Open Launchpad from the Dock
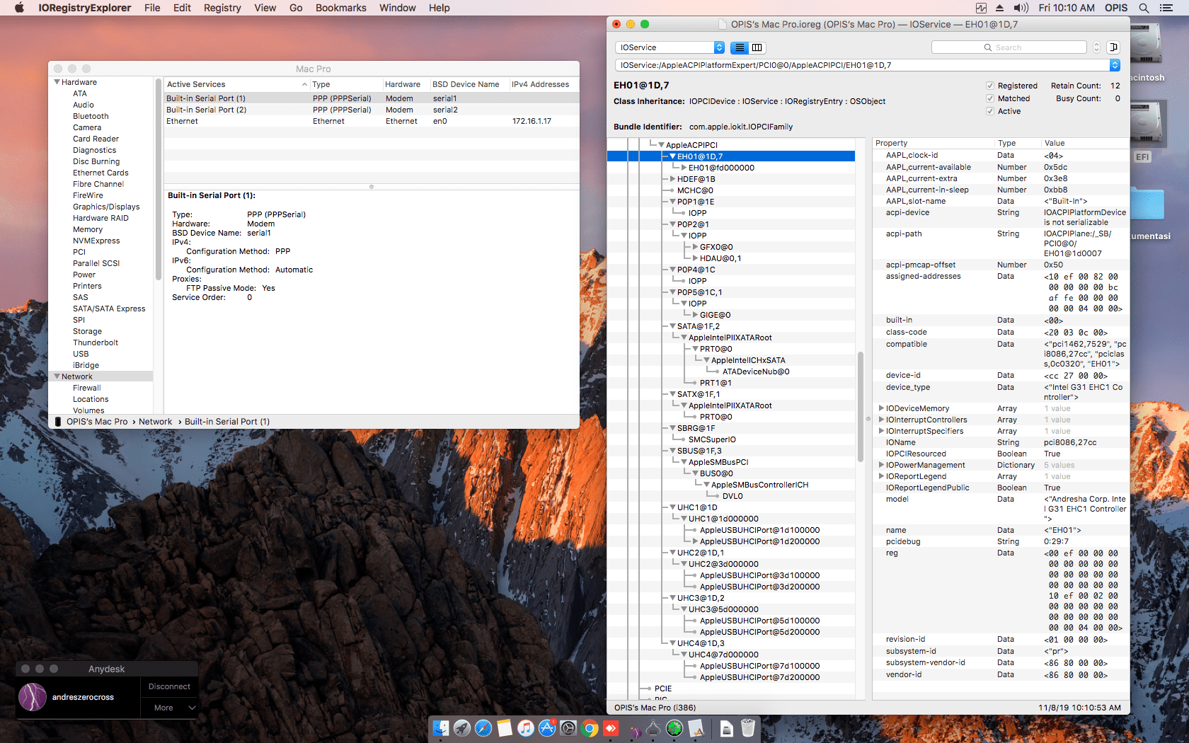This screenshot has height=743, width=1189. (x=462, y=727)
